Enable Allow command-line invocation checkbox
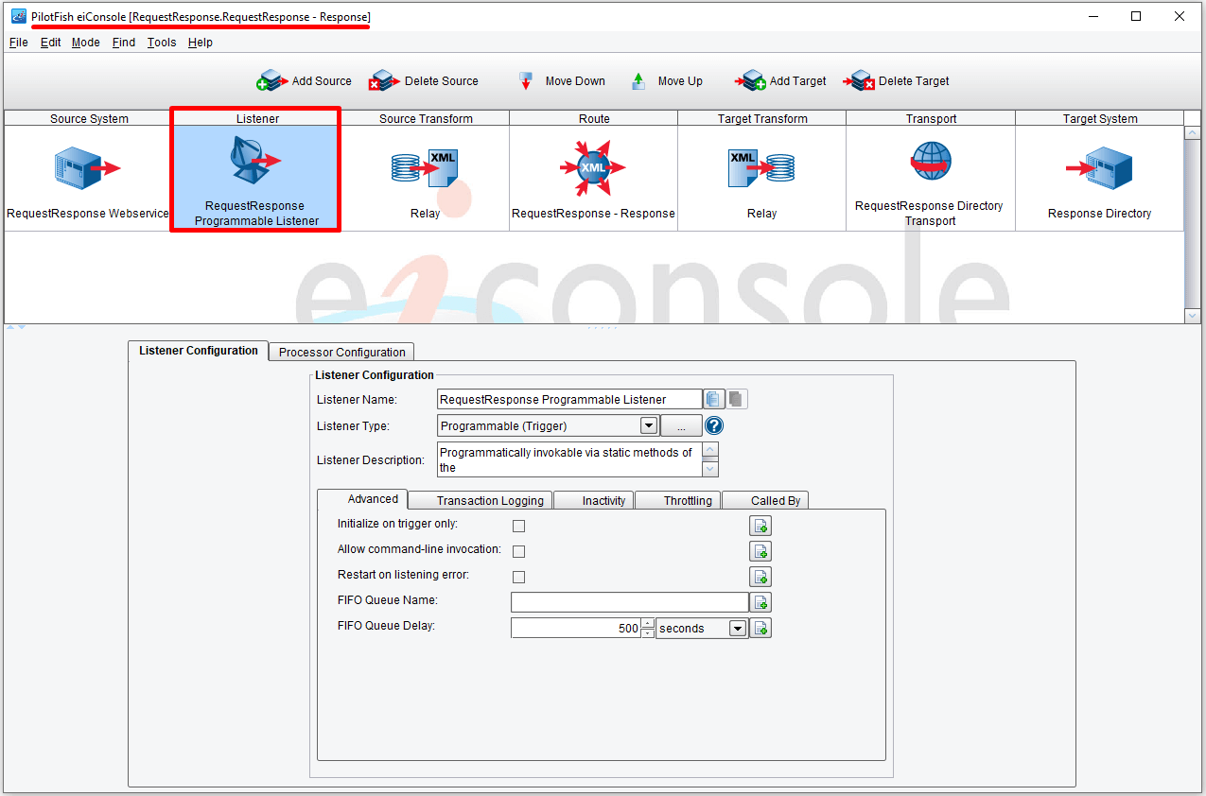The height and width of the screenshot is (796, 1206). click(x=518, y=551)
